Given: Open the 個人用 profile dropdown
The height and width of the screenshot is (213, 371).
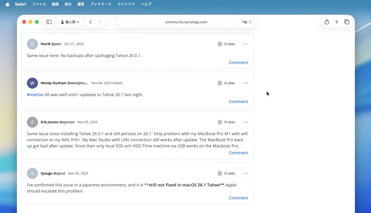Looking at the screenshot, I should [x=70, y=22].
